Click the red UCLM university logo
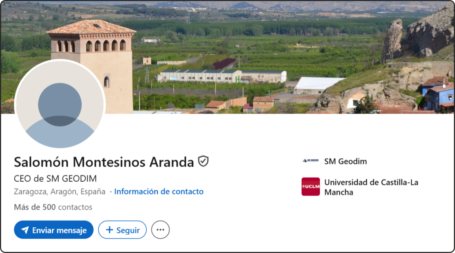The image size is (455, 253). pos(310,187)
